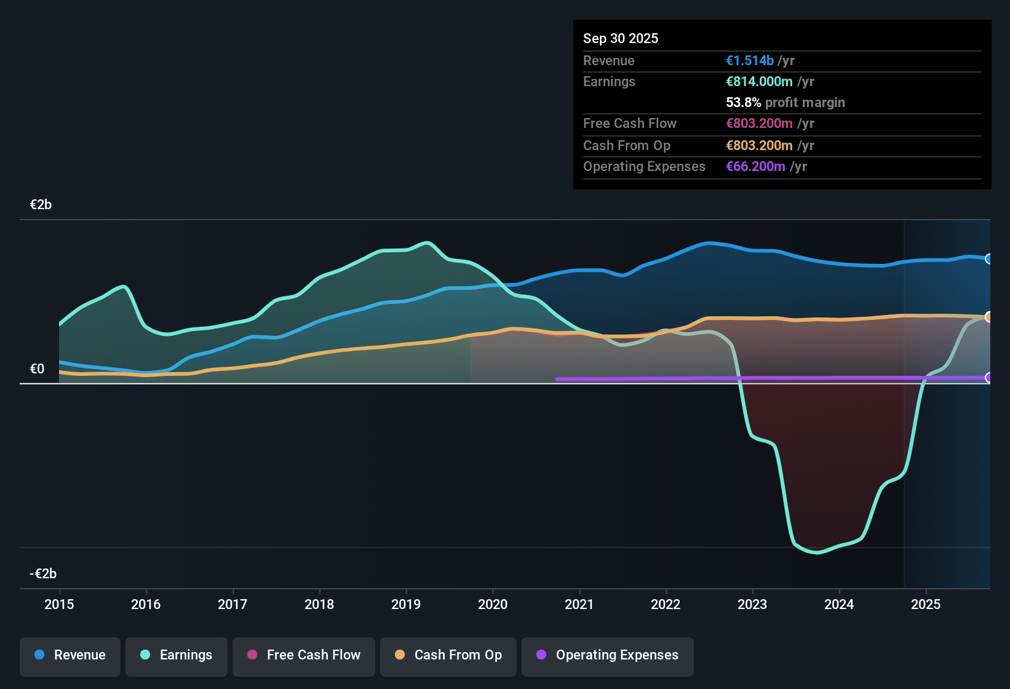The height and width of the screenshot is (689, 1010).
Task: Select the Operating Expenses endpoint marker
Action: click(x=988, y=378)
